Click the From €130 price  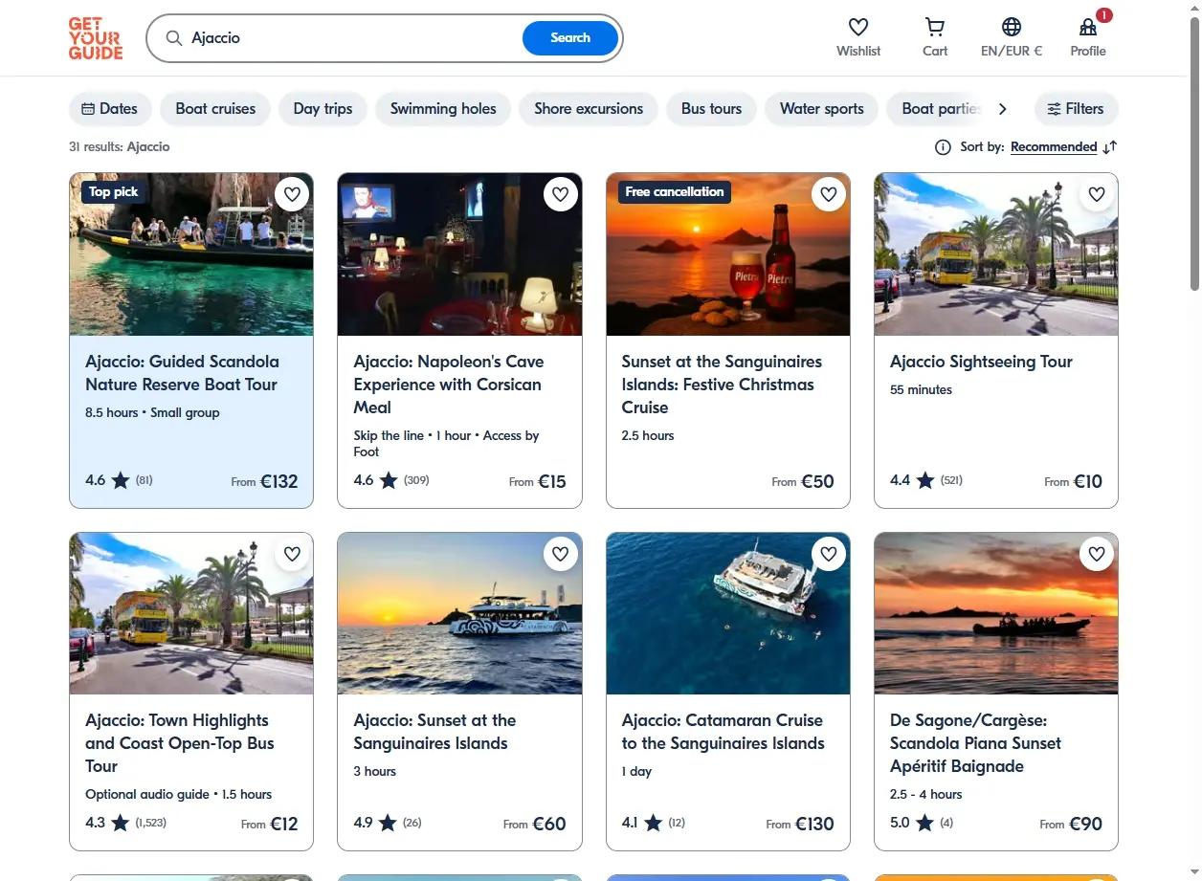(x=800, y=824)
